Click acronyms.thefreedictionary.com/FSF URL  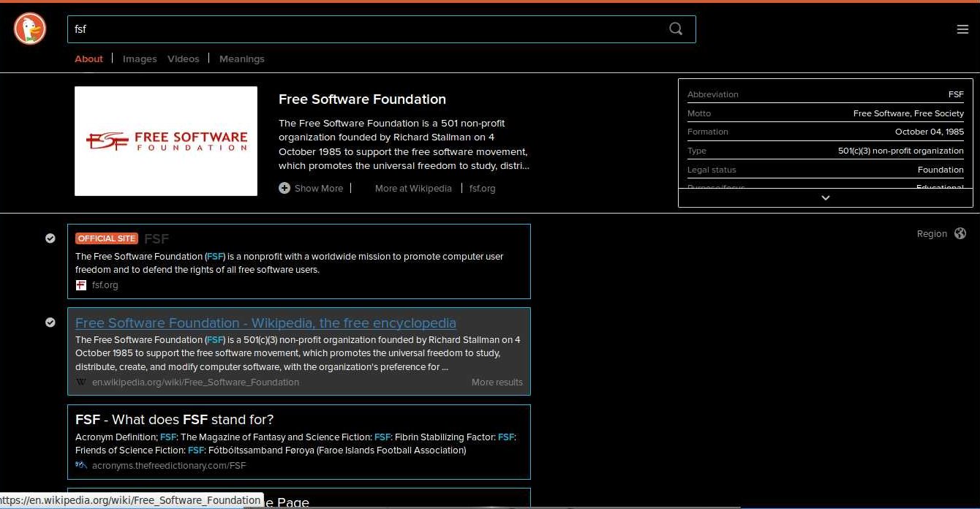coord(169,465)
